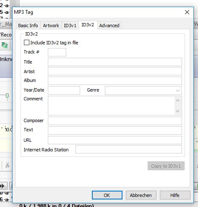This screenshot has width=198, height=207.
Task: Click the green refresh icon behind dialog
Action: tap(5, 45)
